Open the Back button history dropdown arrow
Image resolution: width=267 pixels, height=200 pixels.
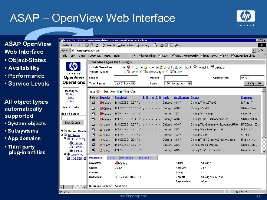coord(75,45)
